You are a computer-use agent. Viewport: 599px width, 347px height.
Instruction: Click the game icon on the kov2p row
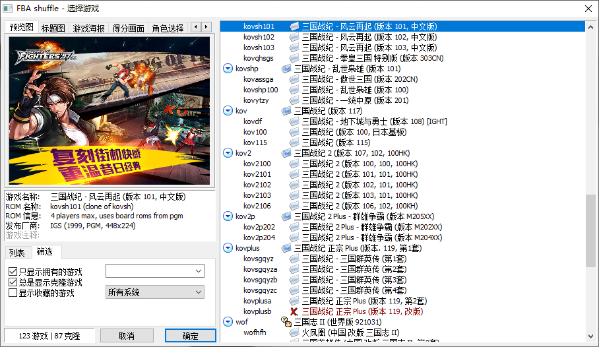286,216
